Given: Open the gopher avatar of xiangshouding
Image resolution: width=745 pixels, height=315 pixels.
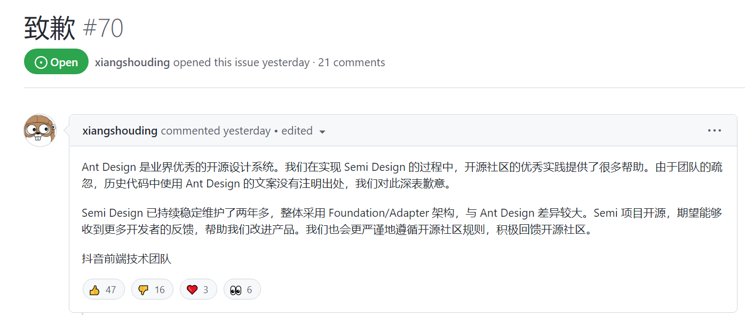Looking at the screenshot, I should [40, 130].
